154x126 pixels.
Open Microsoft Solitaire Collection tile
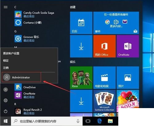click(x=104, y=101)
